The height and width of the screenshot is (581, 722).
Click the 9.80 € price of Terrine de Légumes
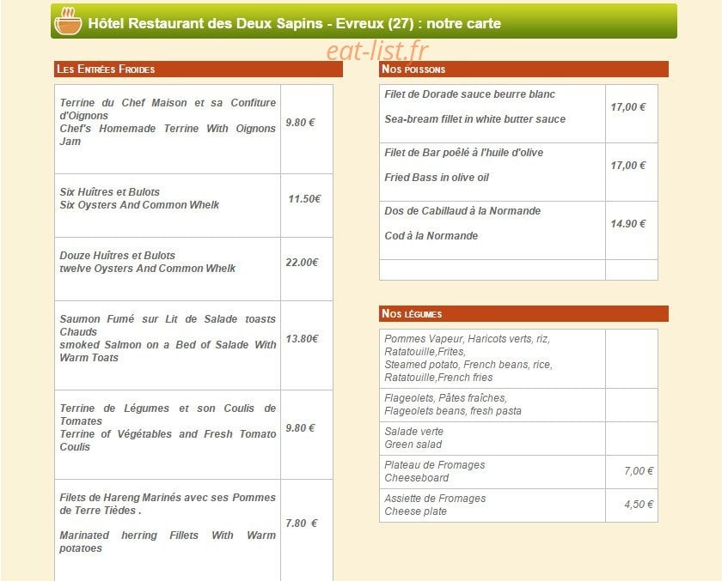click(x=300, y=427)
